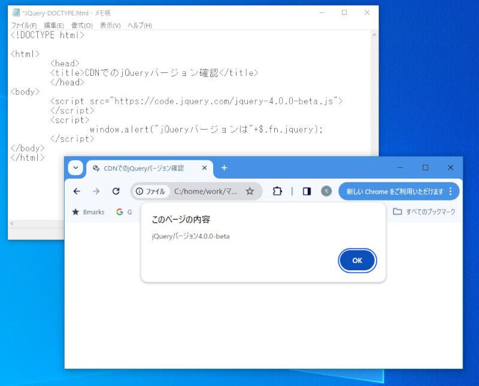Open Notepad 編集(E) menu
479x386 pixels.
[54, 25]
